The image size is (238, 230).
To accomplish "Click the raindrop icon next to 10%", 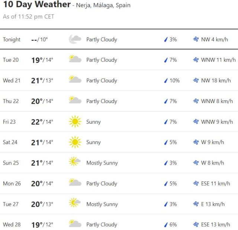I will [166, 81].
